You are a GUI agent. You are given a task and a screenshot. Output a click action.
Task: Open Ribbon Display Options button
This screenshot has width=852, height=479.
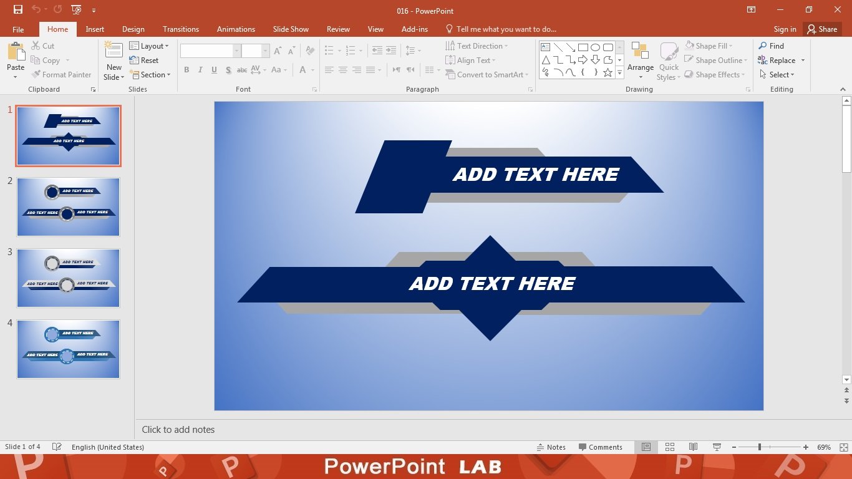(x=752, y=9)
